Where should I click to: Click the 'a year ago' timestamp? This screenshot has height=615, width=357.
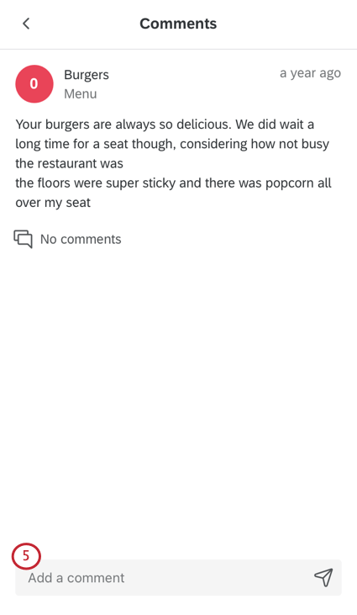tap(310, 73)
